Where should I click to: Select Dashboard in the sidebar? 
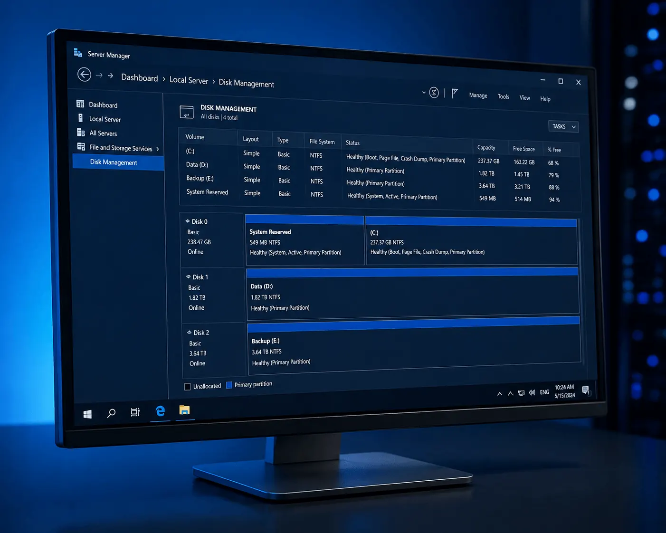point(103,105)
